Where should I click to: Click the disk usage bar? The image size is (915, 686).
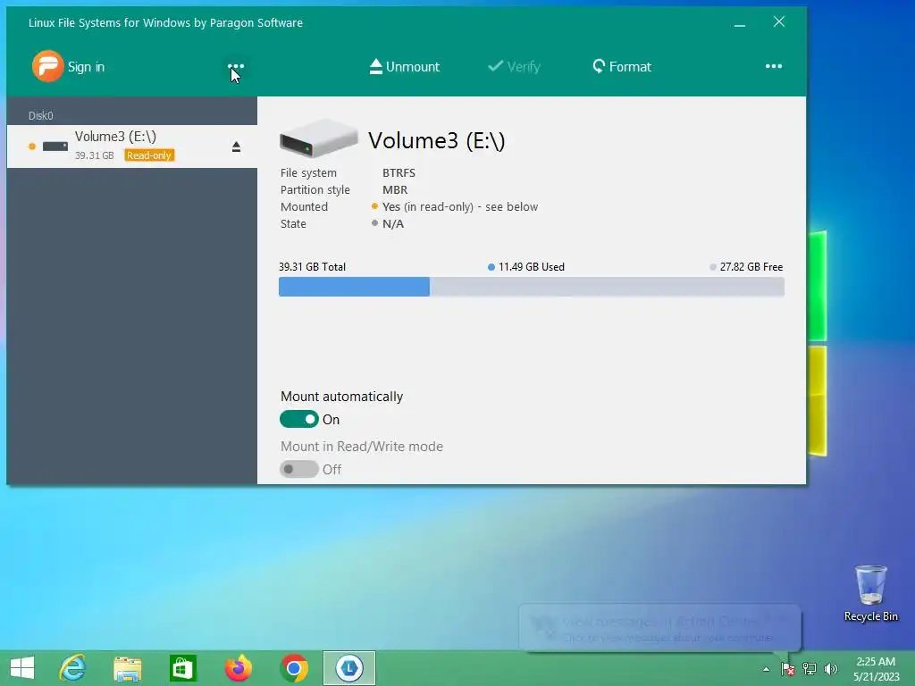click(x=531, y=287)
